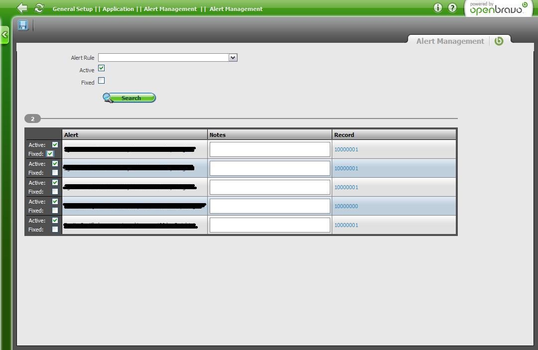Click the Notes field in last row
538x350 pixels.
tap(269, 225)
